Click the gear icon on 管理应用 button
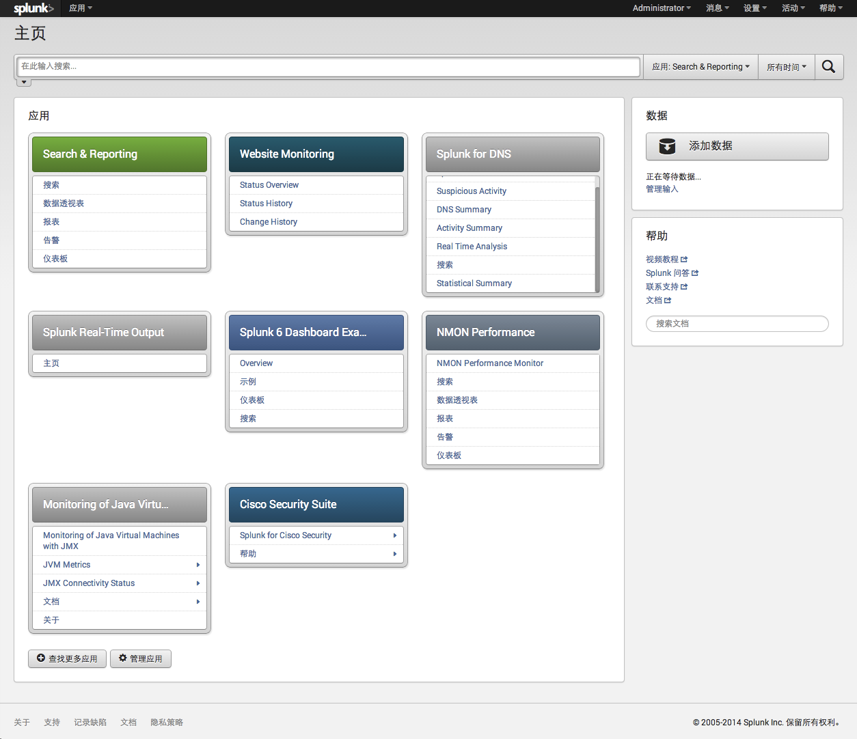Viewport: 857px width, 739px height. pyautogui.click(x=123, y=658)
